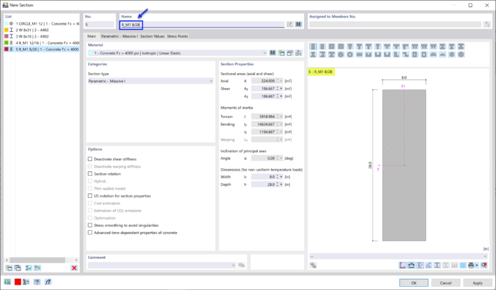
Task: Toggle Estimation of CO2 emissions checkbox
Action: [90, 210]
